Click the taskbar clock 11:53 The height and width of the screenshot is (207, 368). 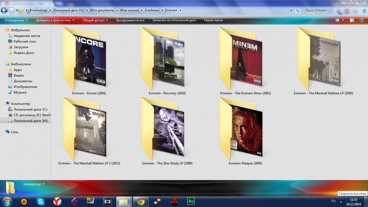(x=353, y=200)
